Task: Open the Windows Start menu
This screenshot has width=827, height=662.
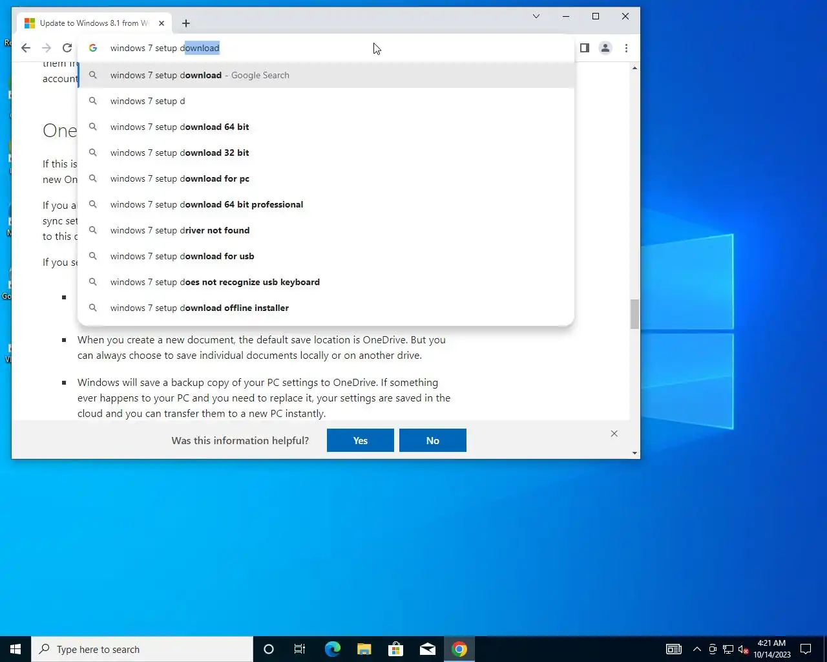Action: click(16, 649)
